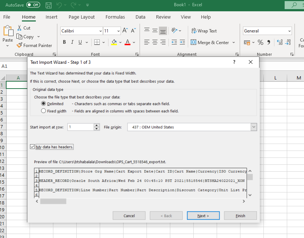Select the Delimited radio button
The width and height of the screenshot is (304, 238).
coord(43,104)
